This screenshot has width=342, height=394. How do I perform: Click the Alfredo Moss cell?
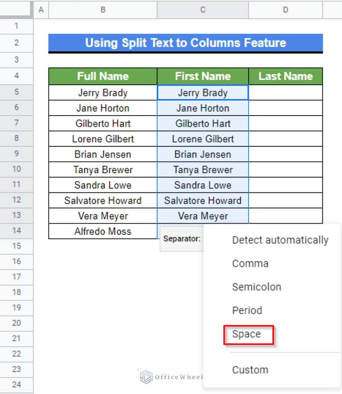102,231
